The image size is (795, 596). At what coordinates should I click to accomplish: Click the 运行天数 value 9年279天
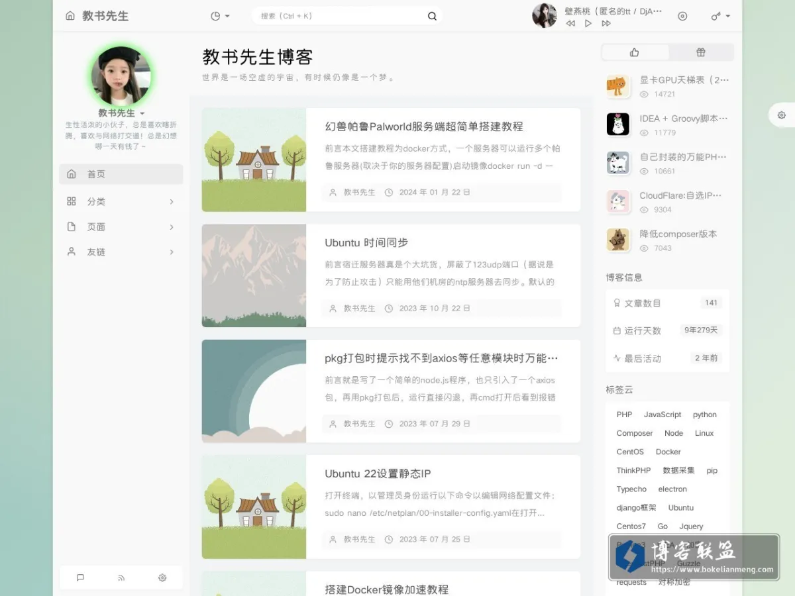click(x=702, y=330)
